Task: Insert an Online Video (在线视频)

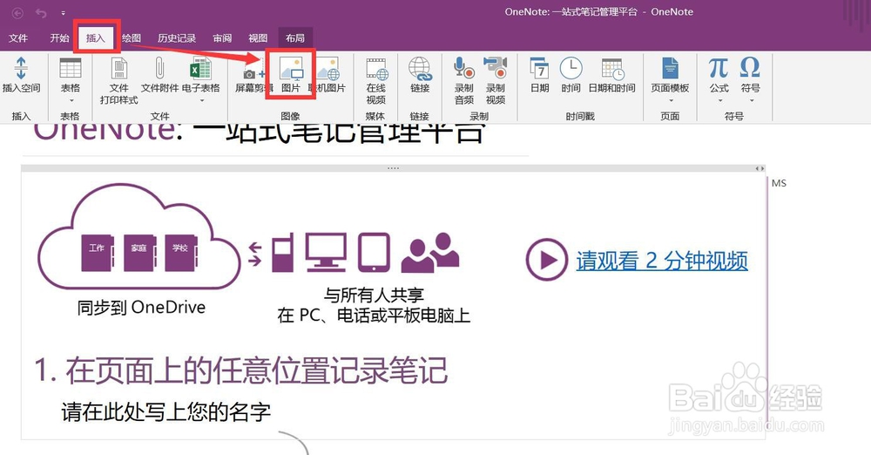Action: coord(376,81)
